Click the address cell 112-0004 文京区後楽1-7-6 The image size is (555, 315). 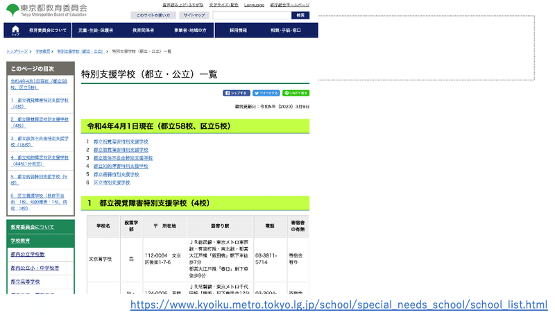[163, 259]
